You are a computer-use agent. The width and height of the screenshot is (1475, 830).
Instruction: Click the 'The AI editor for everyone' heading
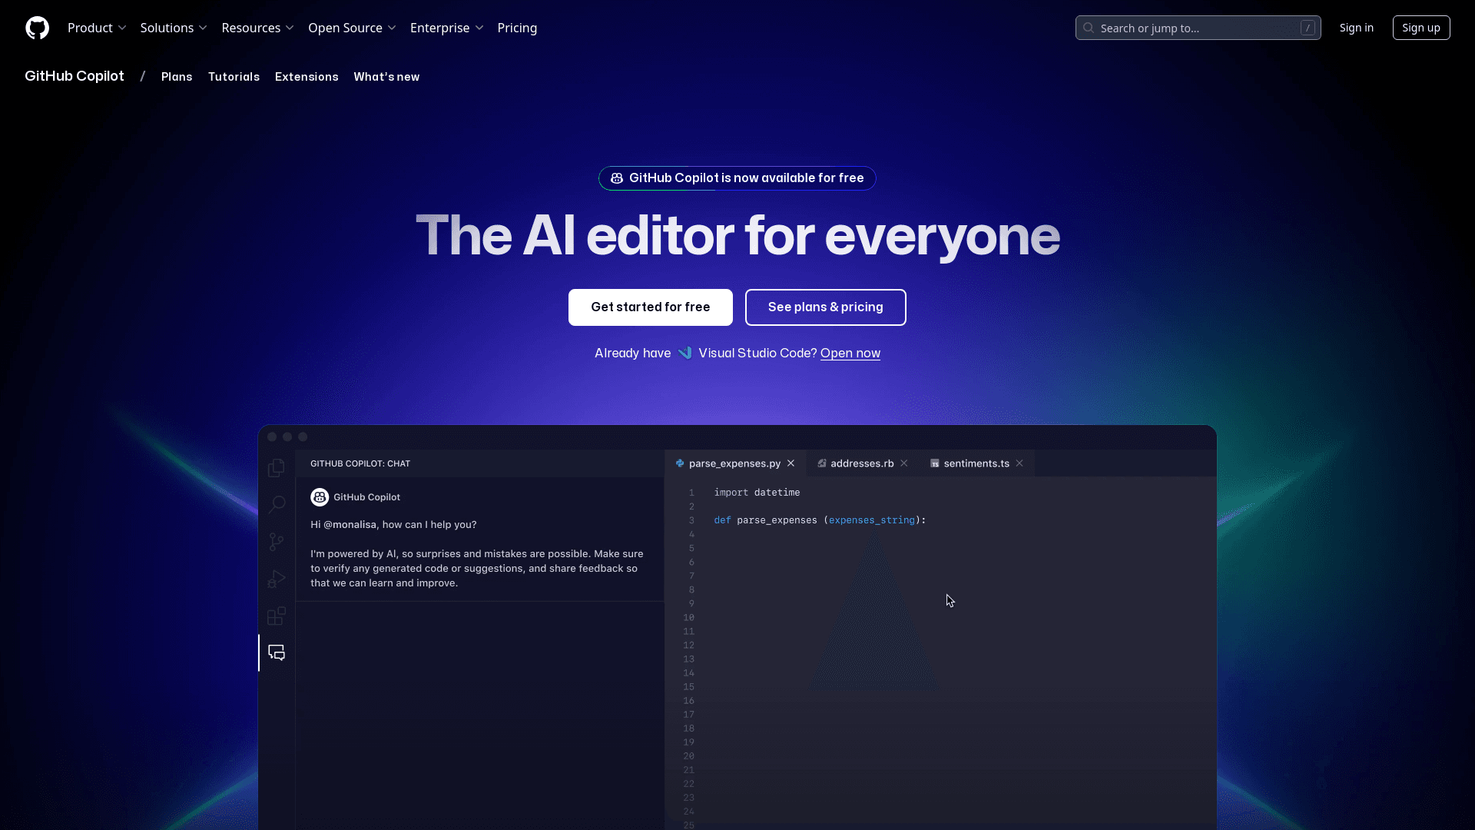point(737,235)
